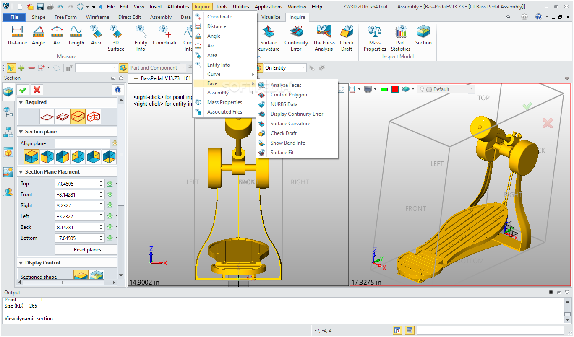Image resolution: width=574 pixels, height=337 pixels.
Task: Click the Coordinate tool in ribbon
Action: click(165, 35)
